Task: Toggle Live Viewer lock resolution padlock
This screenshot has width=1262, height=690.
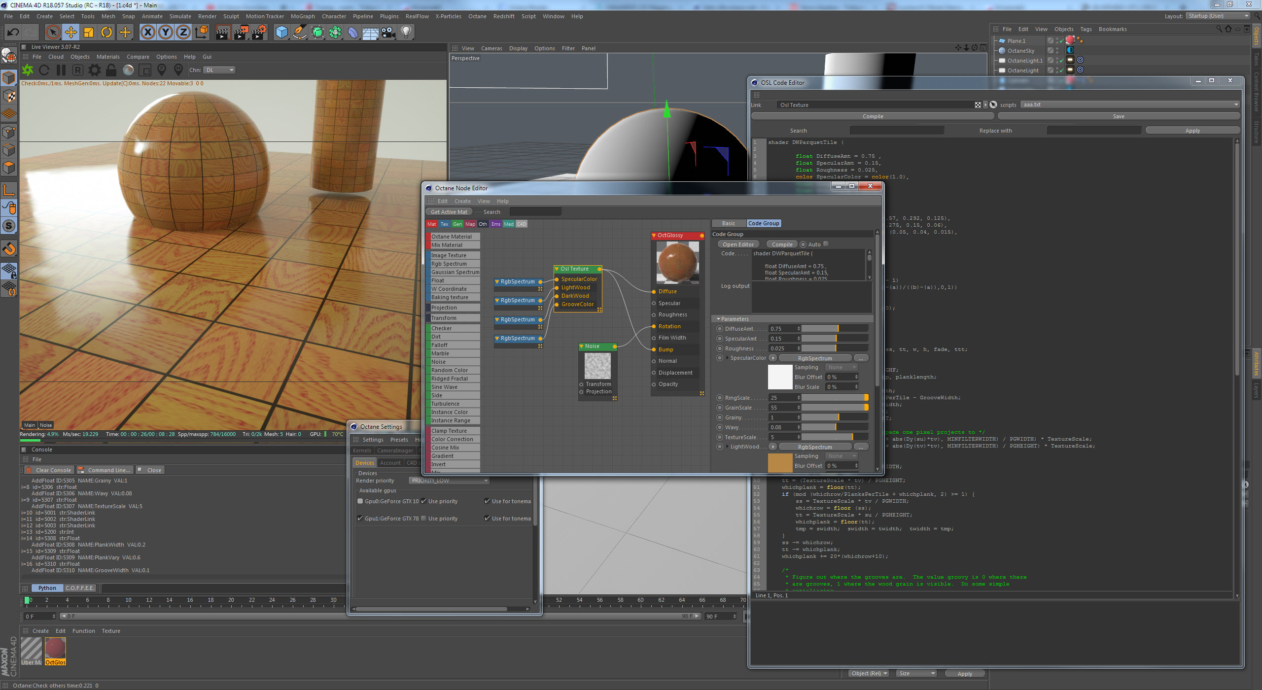Action: pos(111,70)
